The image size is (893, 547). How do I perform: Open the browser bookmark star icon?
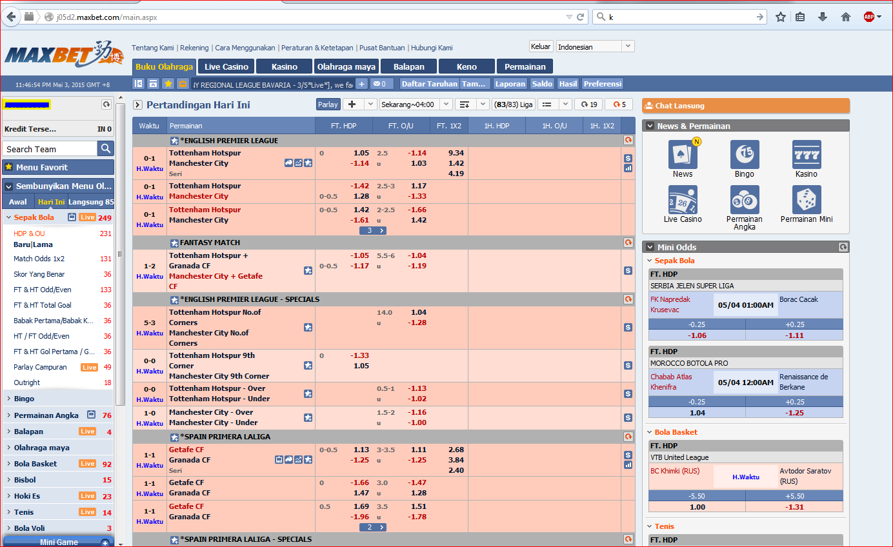coord(781,17)
